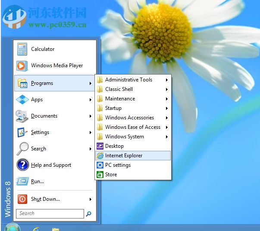Click the Windows System folder icon

(100, 136)
